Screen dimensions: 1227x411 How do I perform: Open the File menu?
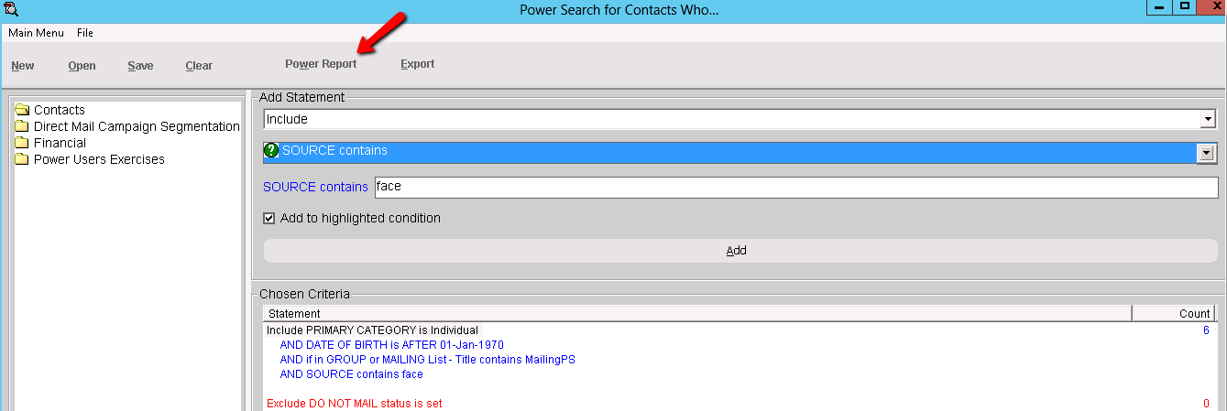click(x=85, y=32)
